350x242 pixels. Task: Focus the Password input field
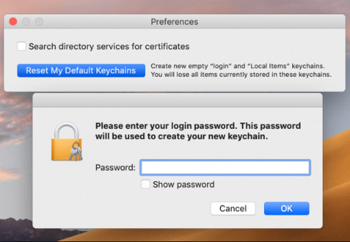click(x=225, y=168)
